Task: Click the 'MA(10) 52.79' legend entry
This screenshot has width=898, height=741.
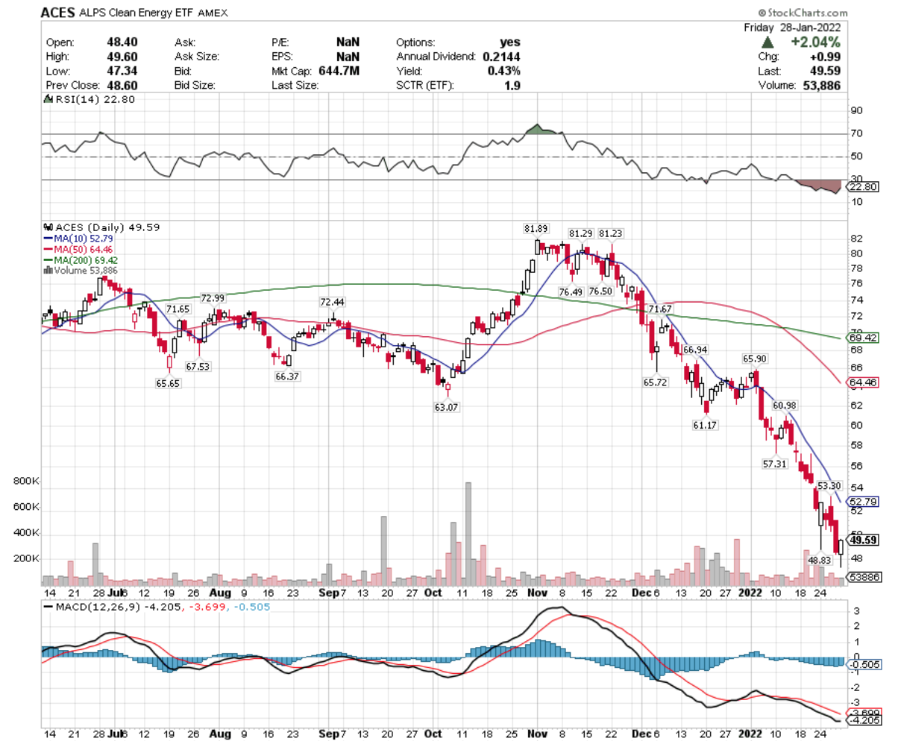Action: coord(78,239)
